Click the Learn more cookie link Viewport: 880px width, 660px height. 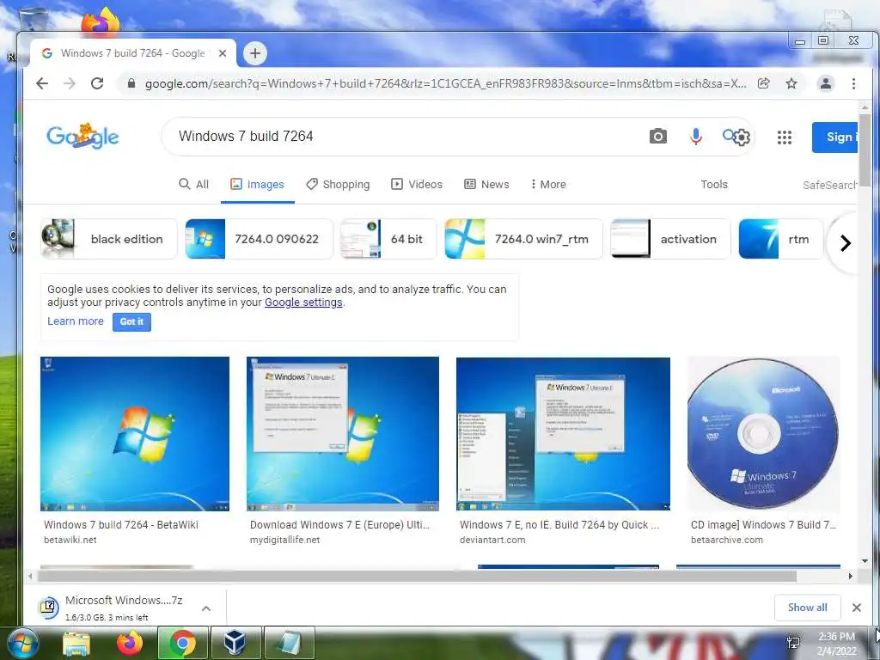pyautogui.click(x=76, y=321)
